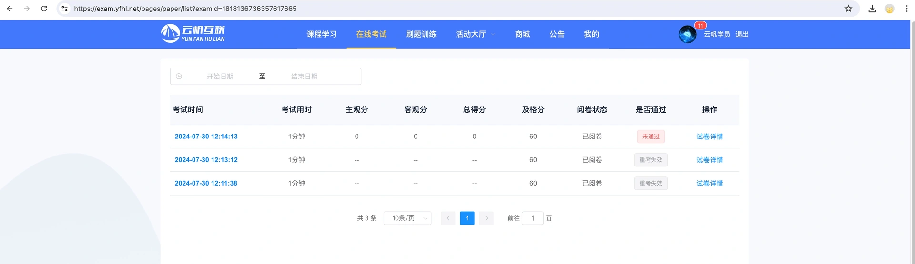The image size is (915, 264).
Task: Go to next page arrow in pagination
Action: coord(486,218)
